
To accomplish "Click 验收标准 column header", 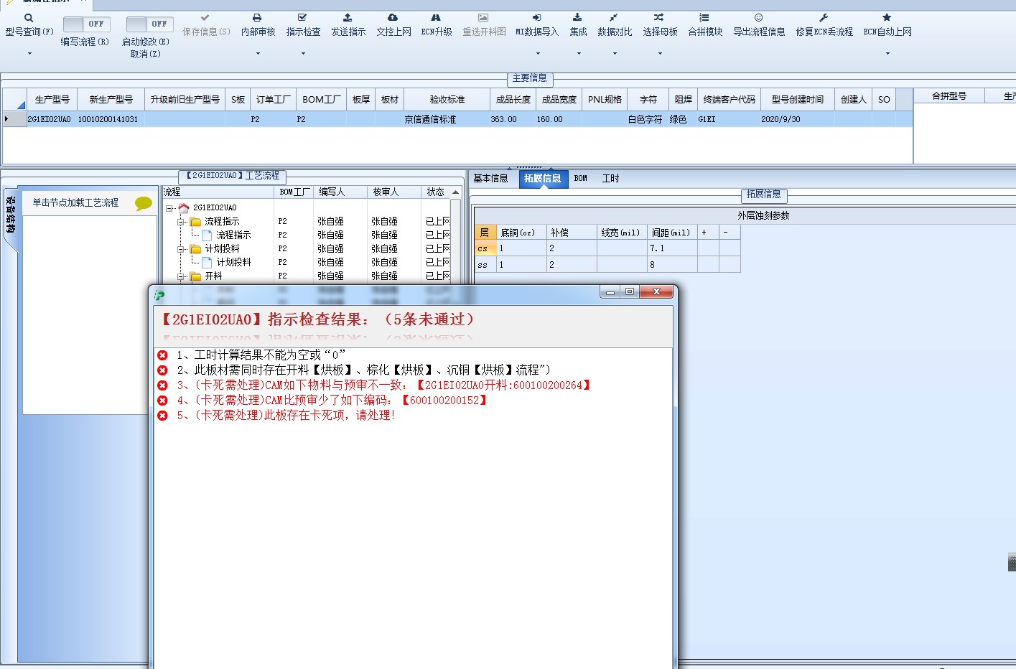I will pos(447,100).
